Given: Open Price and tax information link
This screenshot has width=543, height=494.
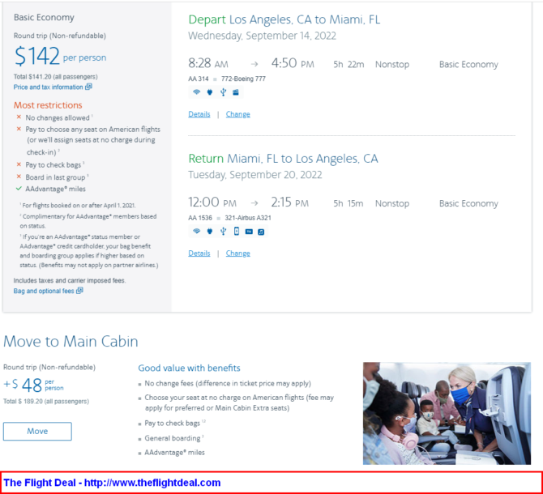Looking at the screenshot, I should (x=48, y=87).
